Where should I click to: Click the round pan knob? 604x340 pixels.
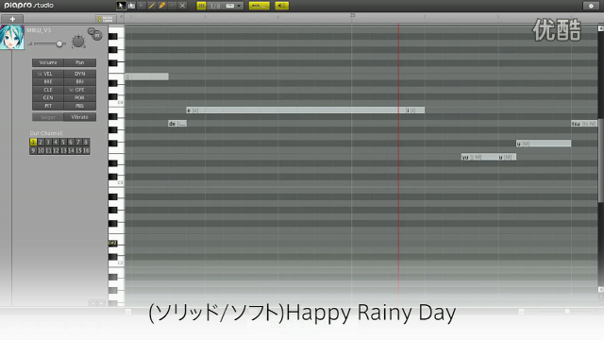click(x=78, y=42)
